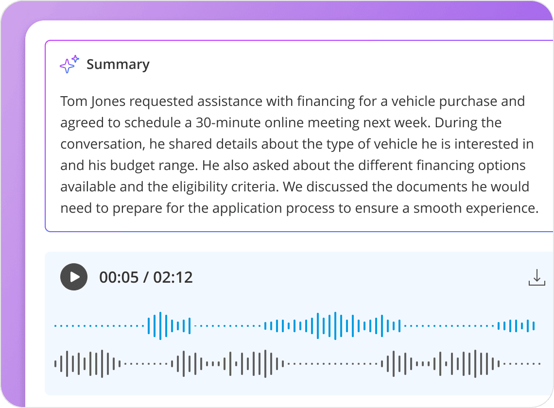This screenshot has width=554, height=408.
Task: Click the Summary heading
Action: coord(118,64)
